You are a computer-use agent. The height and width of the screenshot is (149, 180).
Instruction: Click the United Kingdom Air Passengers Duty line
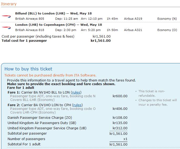[42, 123]
